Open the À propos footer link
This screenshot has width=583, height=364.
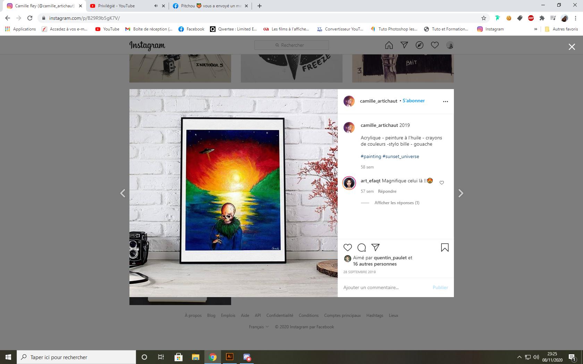(193, 315)
